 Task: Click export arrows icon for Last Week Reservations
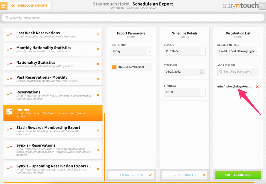tap(10, 35)
